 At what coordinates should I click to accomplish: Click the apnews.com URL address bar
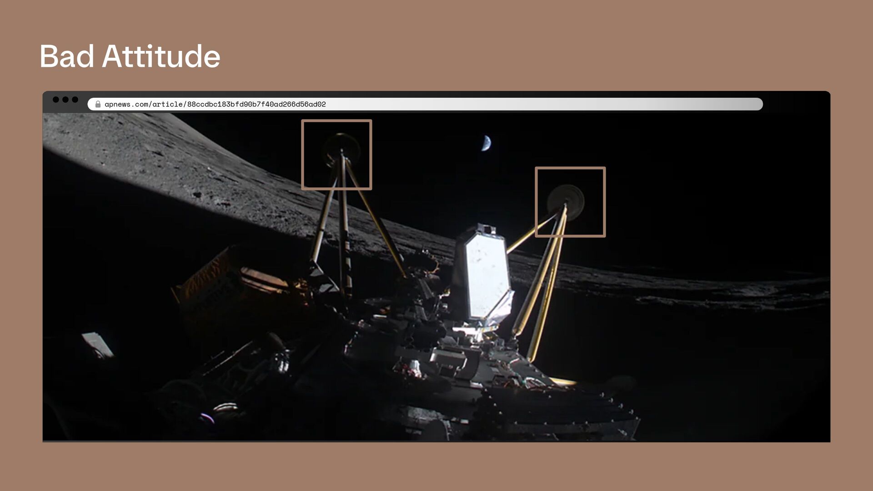(425, 104)
